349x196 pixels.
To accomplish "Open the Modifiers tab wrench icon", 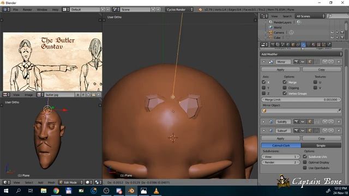I will pos(303,45).
